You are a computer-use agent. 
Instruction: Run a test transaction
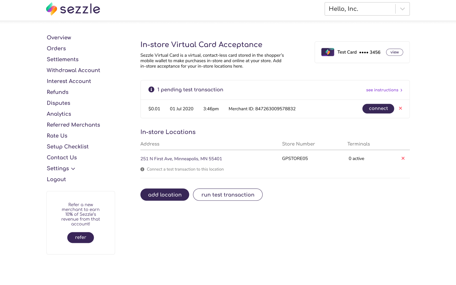[228, 195]
